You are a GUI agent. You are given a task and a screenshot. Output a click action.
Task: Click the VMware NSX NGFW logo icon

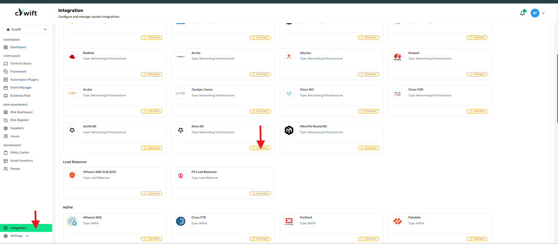click(x=72, y=221)
